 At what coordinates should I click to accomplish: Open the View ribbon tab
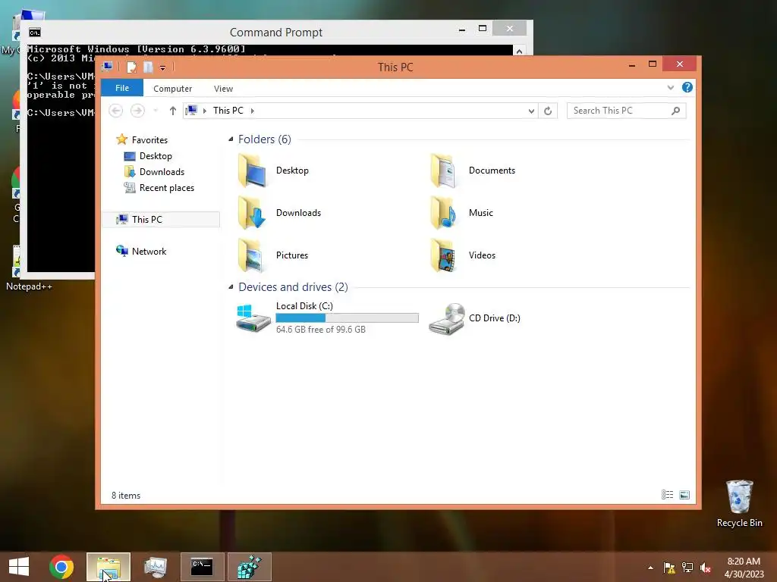click(223, 89)
